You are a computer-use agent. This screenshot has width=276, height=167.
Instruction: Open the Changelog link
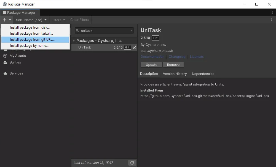click(x=177, y=57)
